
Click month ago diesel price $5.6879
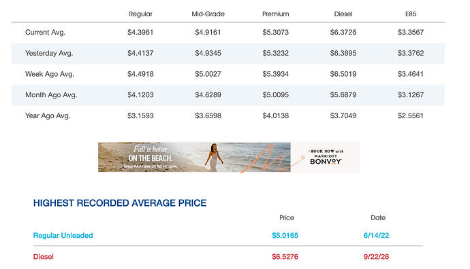click(x=343, y=95)
